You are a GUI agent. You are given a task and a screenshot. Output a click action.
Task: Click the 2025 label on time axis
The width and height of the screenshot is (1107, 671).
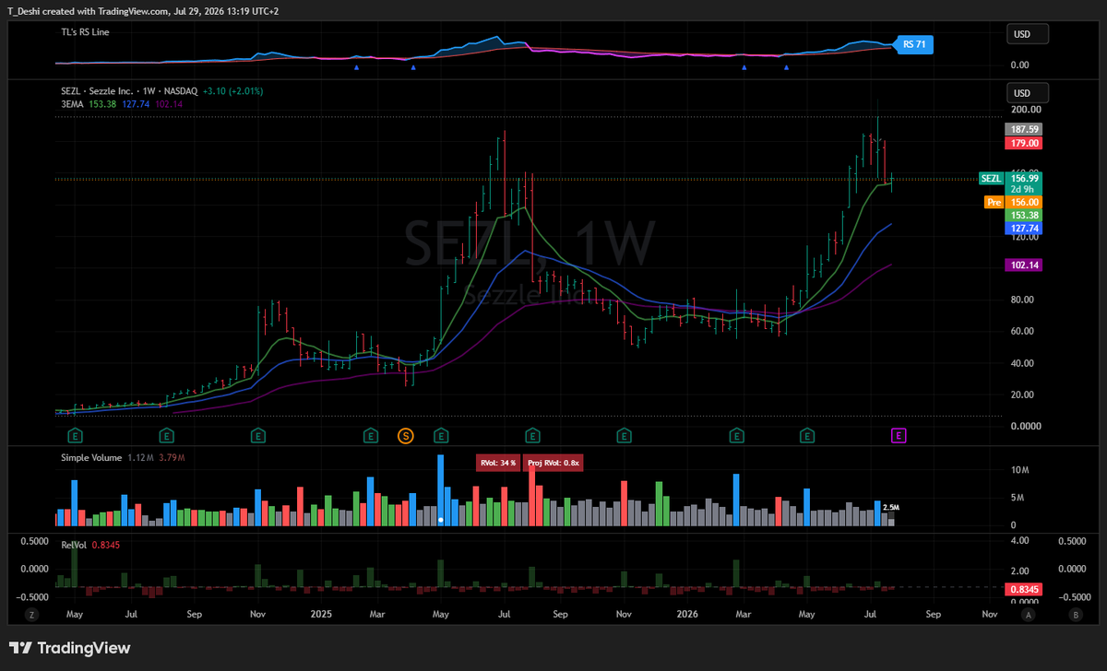pyautogui.click(x=320, y=614)
